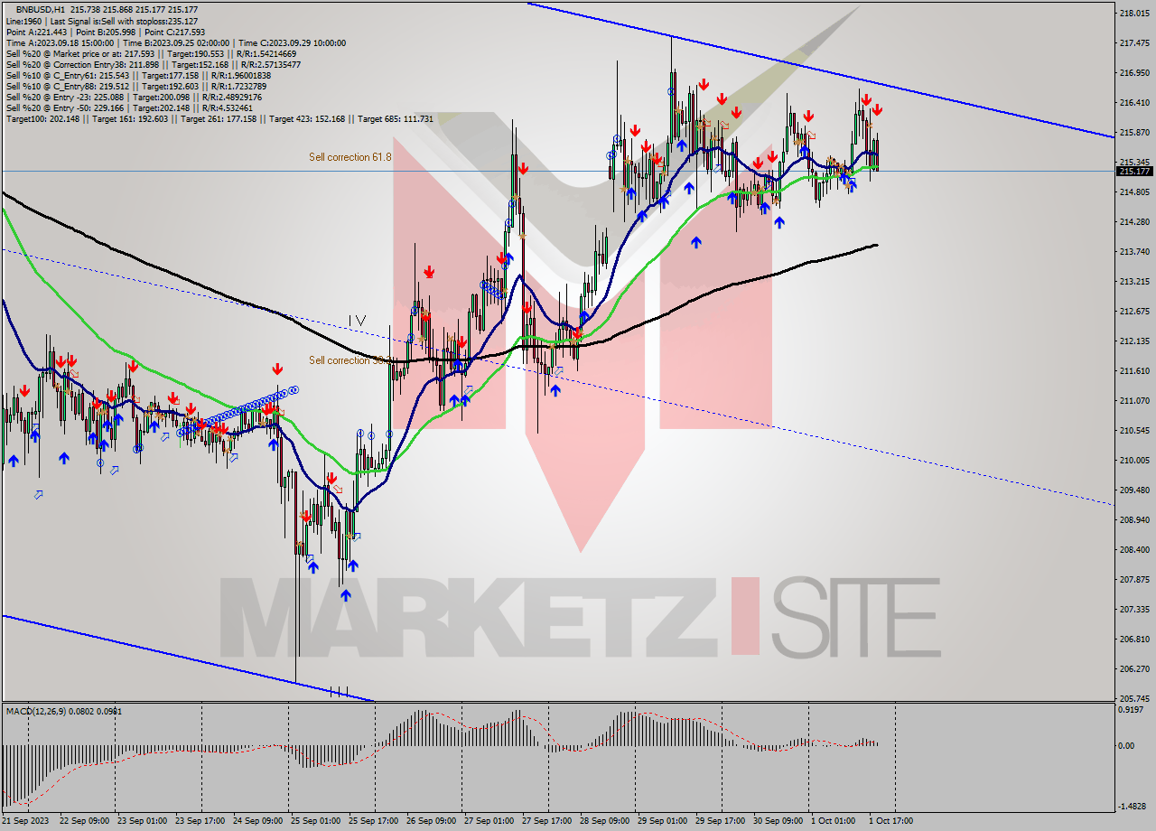Click the '1 Oct 01:00' time label
This screenshot has width=1156, height=831.
click(835, 821)
